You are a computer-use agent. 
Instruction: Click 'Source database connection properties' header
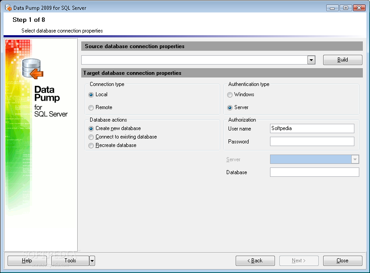click(134, 46)
